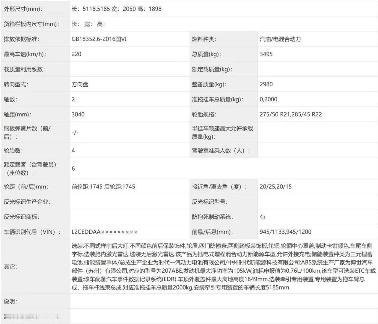Click the 选装 options description paragraph

(x=223, y=267)
